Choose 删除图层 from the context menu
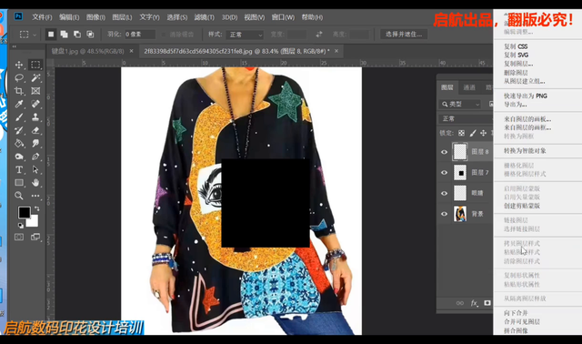The width and height of the screenshot is (582, 344). point(516,73)
